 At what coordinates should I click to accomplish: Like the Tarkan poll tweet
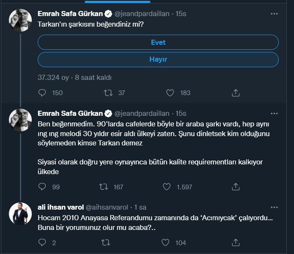tap(170, 93)
